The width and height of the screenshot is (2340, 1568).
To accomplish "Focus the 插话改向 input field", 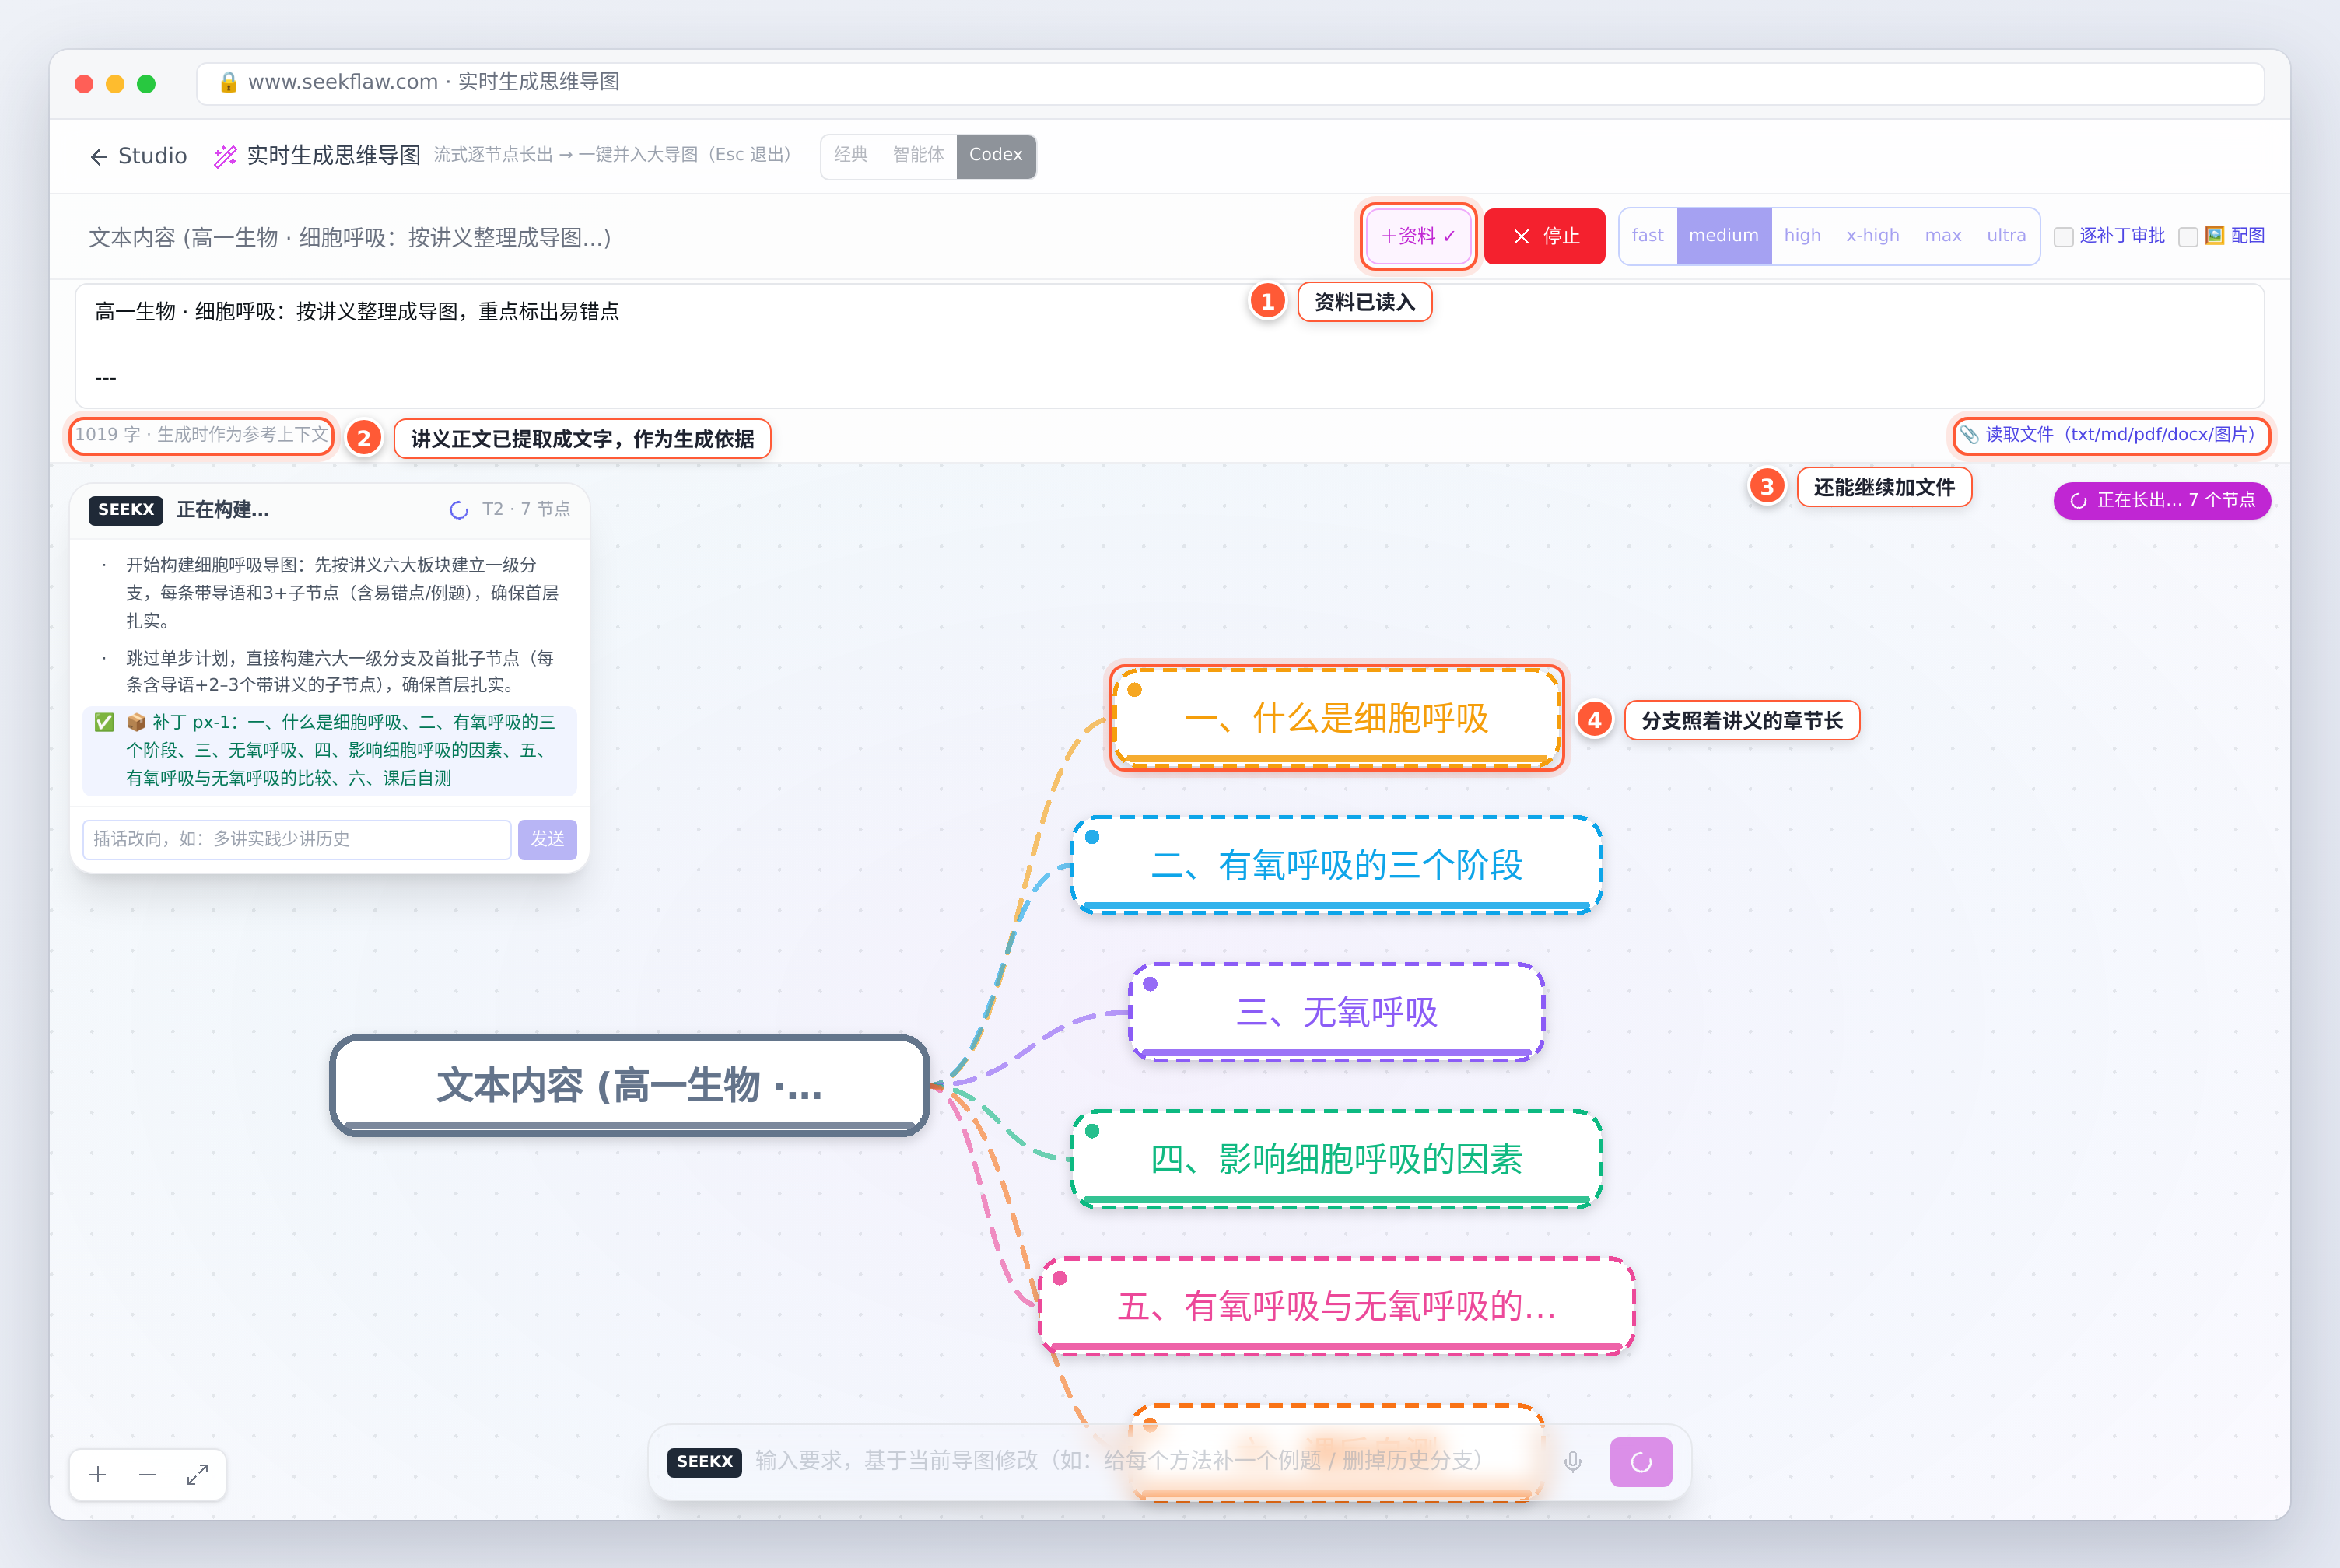I will [x=297, y=839].
